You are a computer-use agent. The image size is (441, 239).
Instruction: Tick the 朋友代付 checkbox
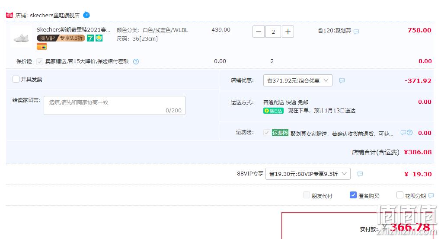pyautogui.click(x=307, y=195)
